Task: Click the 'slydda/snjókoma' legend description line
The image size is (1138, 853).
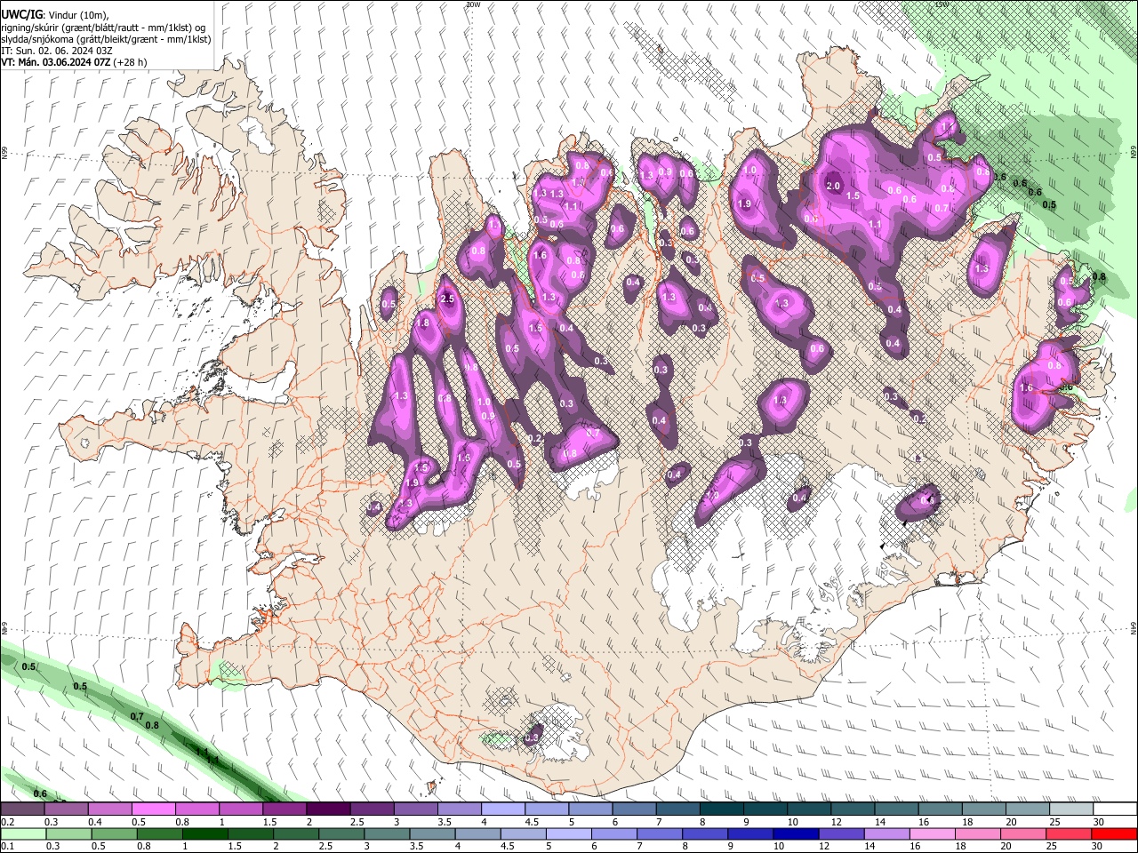Action: (106, 39)
